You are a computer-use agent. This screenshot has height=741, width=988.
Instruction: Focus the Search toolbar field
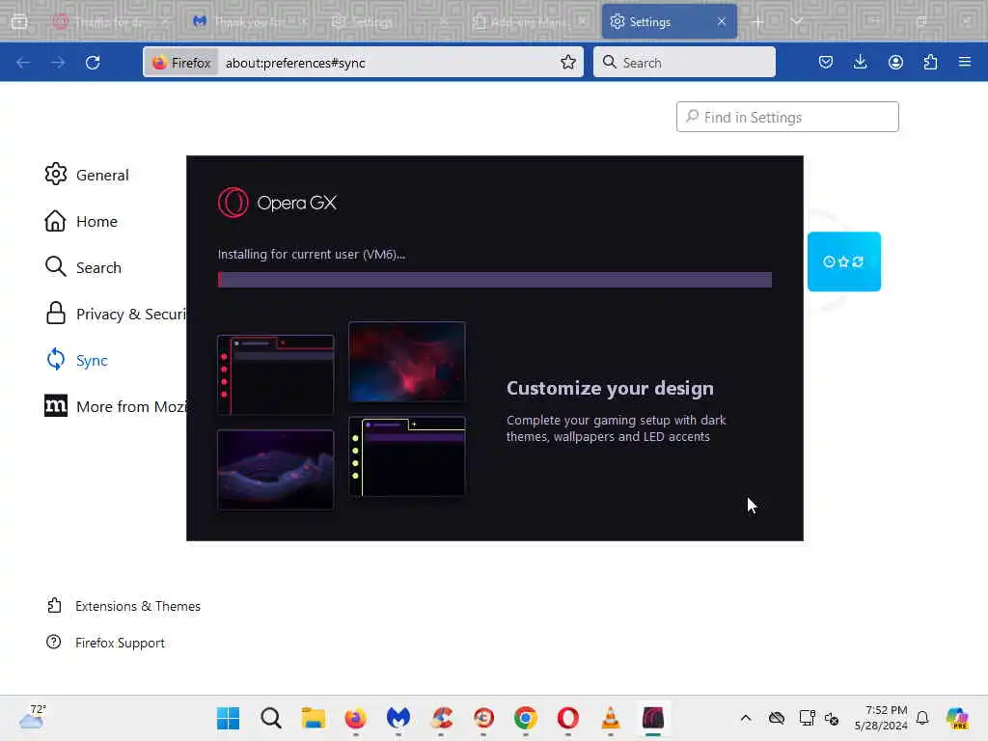tap(684, 62)
